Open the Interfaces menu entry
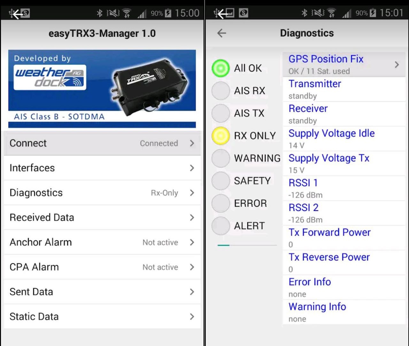Viewport: 409px width, 346px height. tap(102, 168)
